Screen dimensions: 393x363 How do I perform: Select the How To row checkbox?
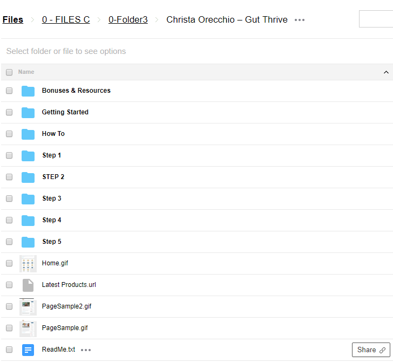[9, 134]
